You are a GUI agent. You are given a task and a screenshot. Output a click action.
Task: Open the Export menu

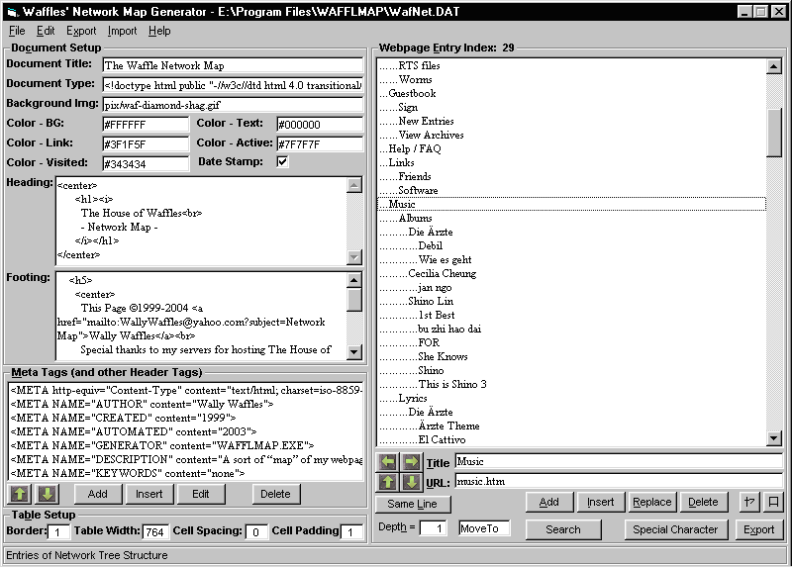click(81, 31)
